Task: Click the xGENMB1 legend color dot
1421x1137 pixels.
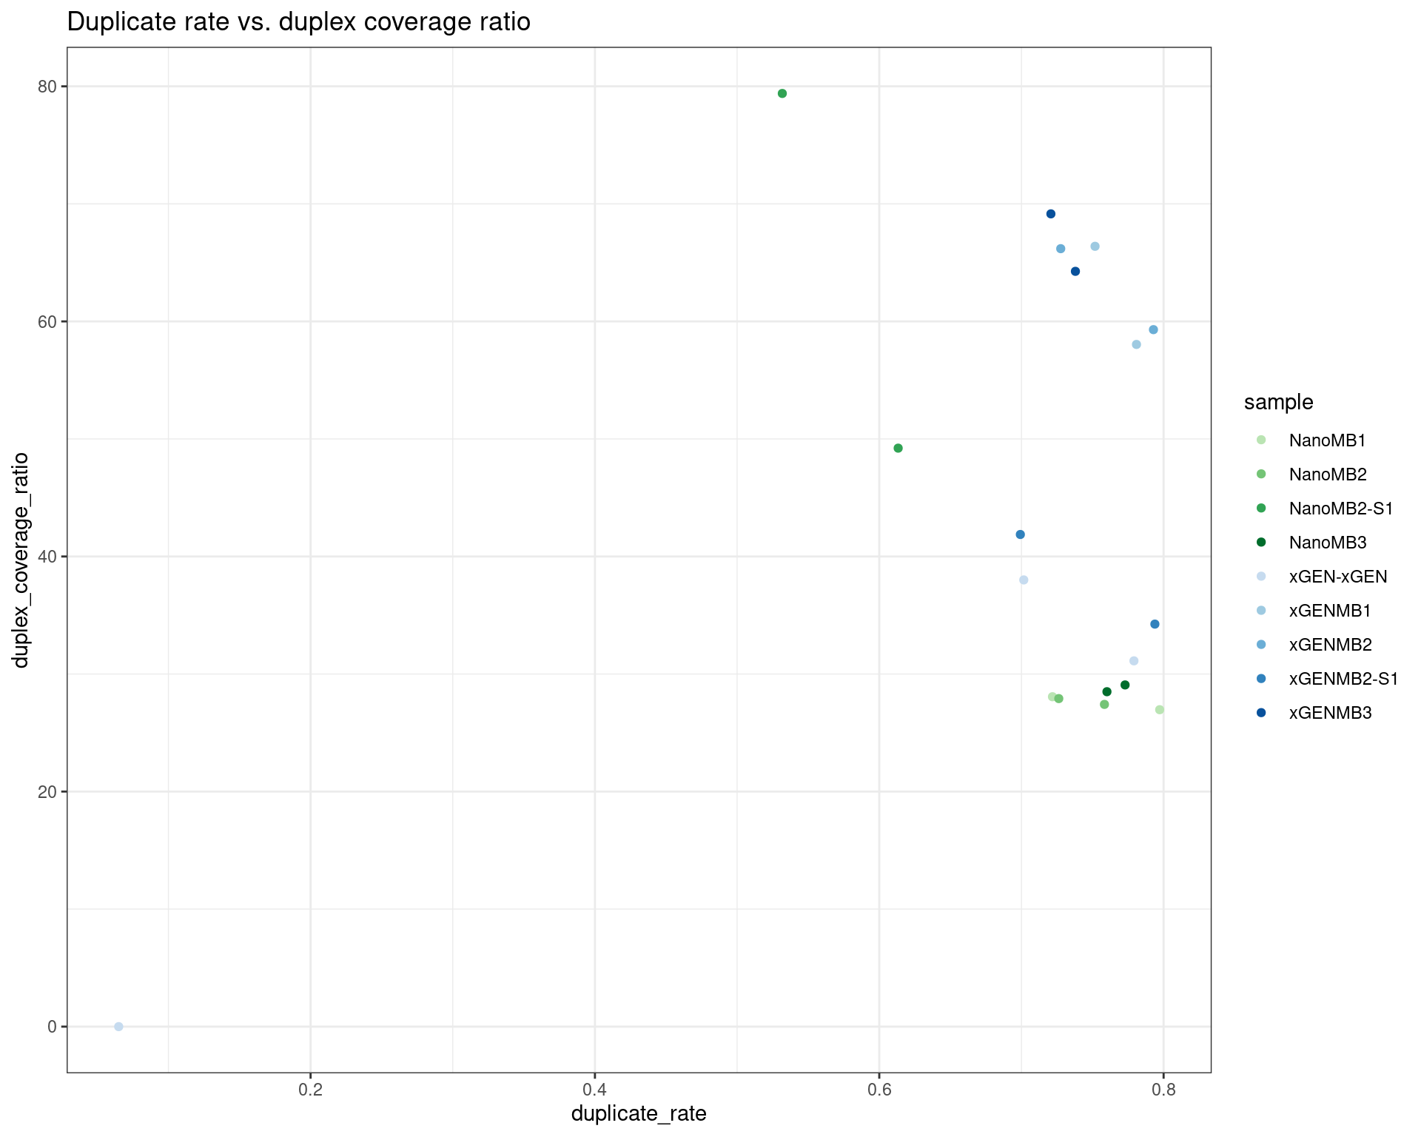Action: 1261,611
